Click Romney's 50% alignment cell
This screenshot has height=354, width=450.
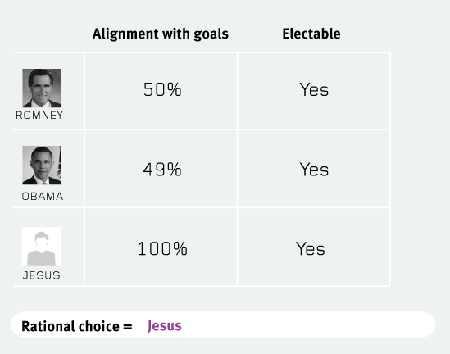coord(161,91)
